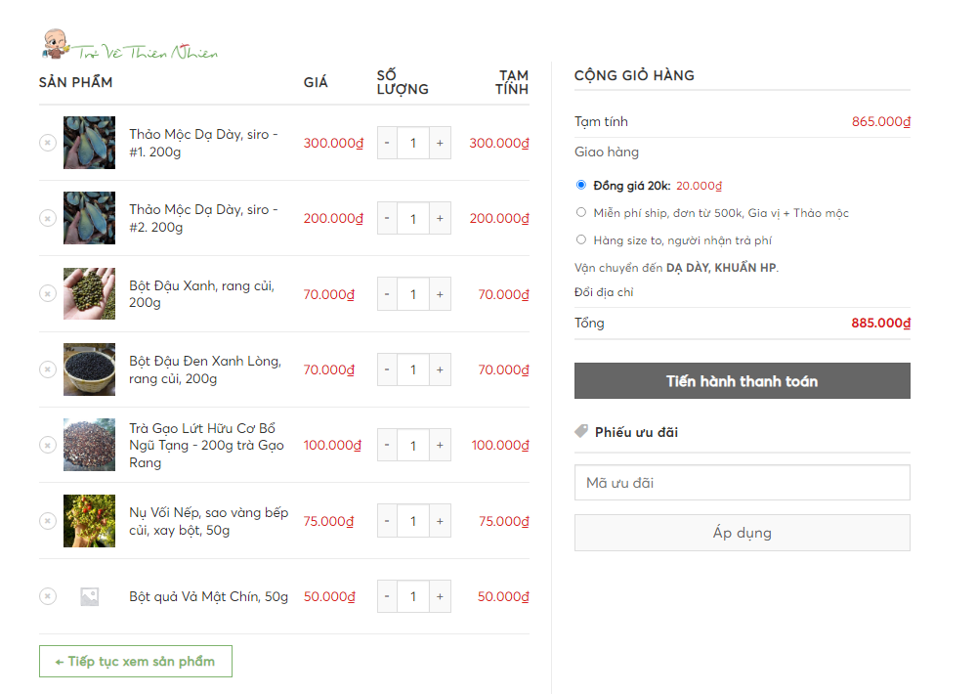977x694 pixels.
Task: Increase quantity of Thảo Mộc Dạ Dày #2
Action: (x=440, y=218)
